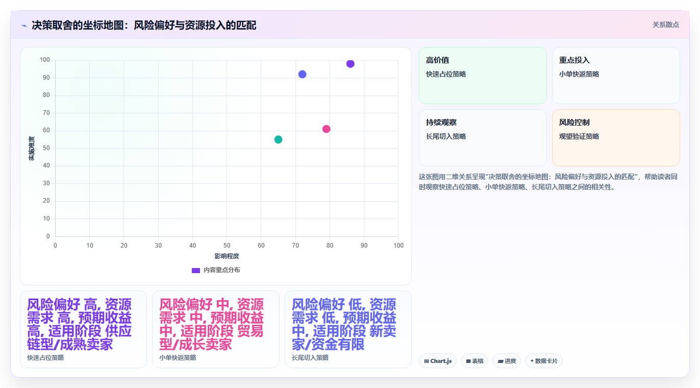The height and width of the screenshot is (388, 700).
Task: Toggle the 内容重点分布 legend swatch
Action: tap(196, 270)
